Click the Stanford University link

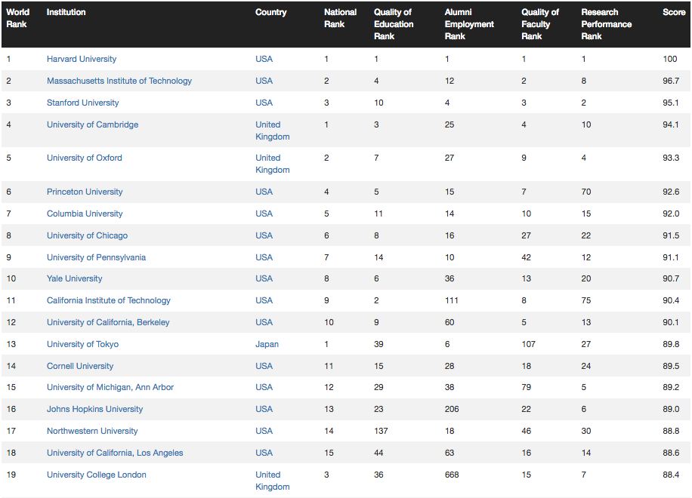click(x=82, y=103)
